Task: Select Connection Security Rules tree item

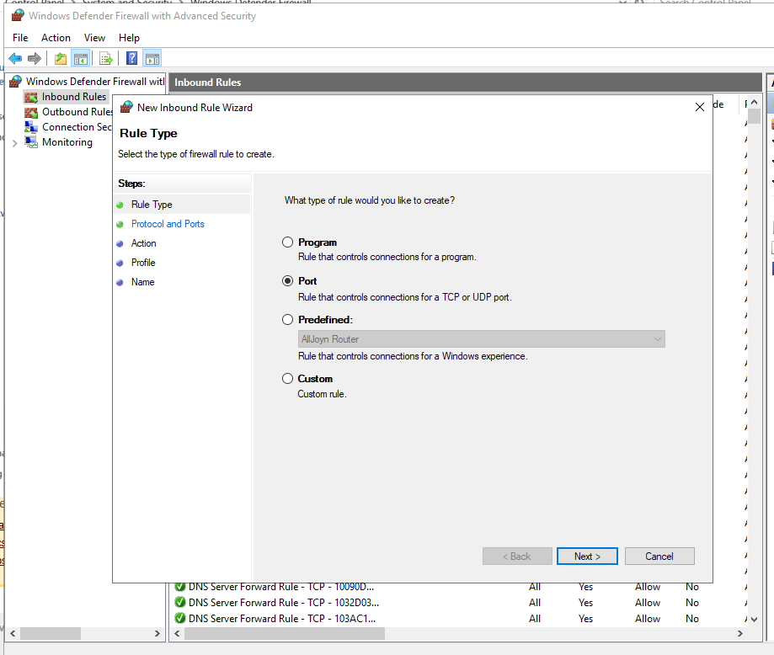Action: [77, 127]
